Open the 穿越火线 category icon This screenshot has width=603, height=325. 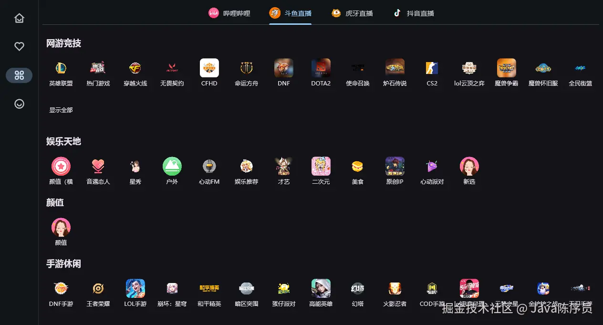click(x=135, y=68)
